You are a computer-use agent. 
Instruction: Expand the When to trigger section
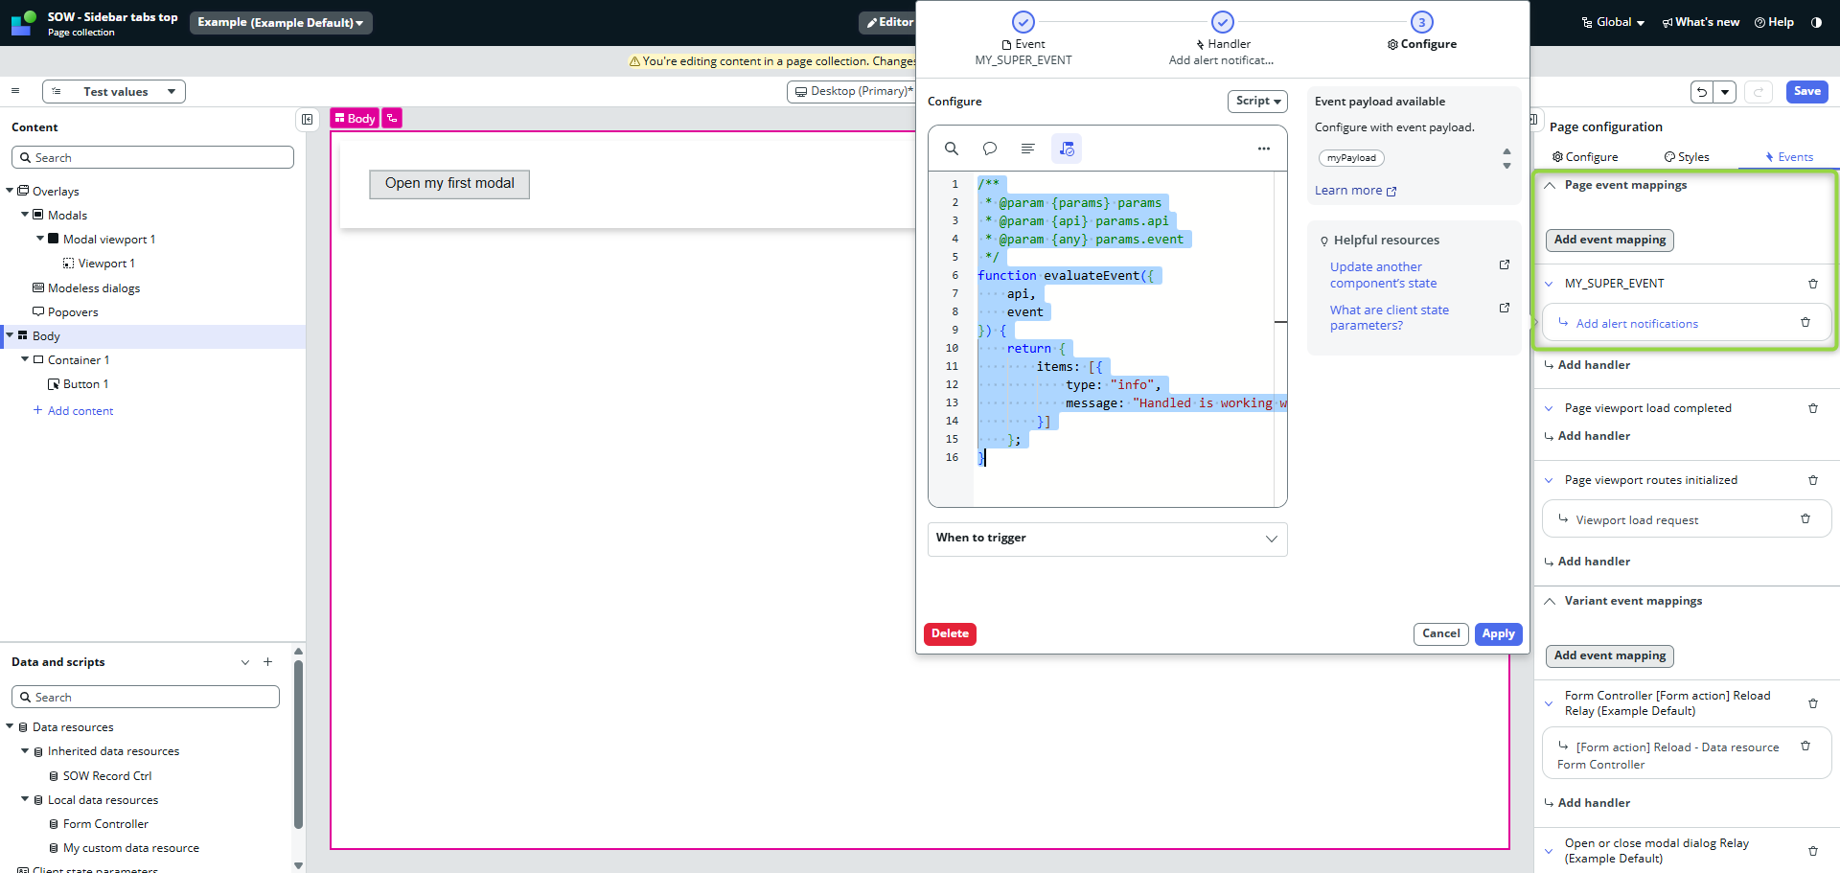tap(1107, 539)
